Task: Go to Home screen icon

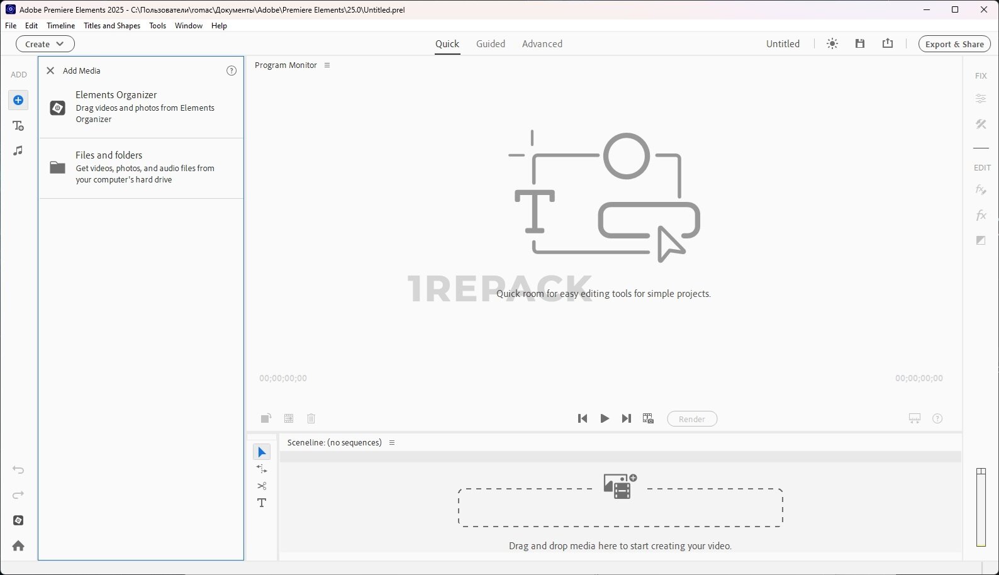Action: coord(18,545)
